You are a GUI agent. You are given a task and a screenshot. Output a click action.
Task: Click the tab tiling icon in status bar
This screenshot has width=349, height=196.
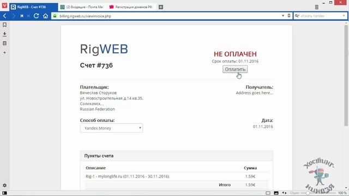coord(268,193)
